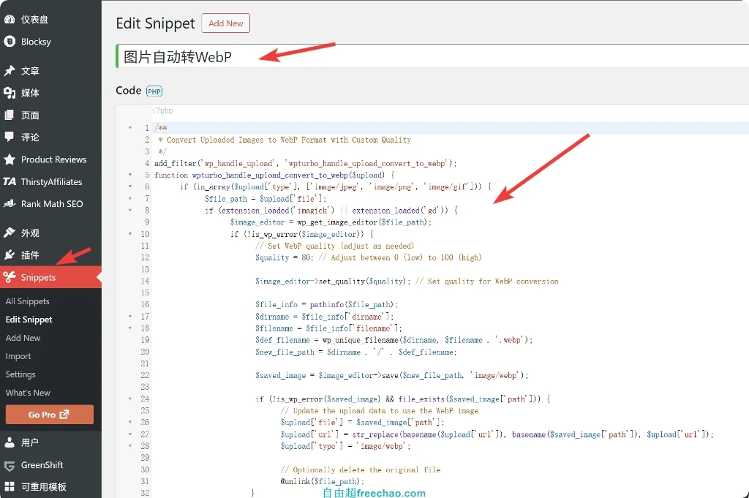
Task: Open the Blocksy theme icon
Action: tap(10, 42)
